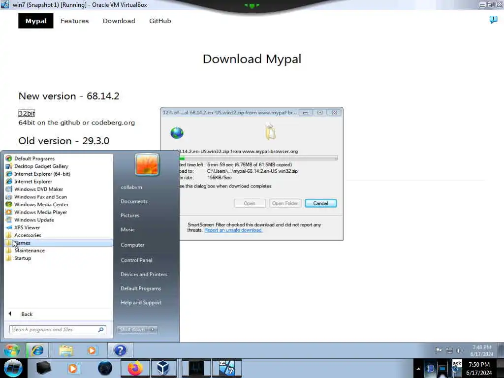Image resolution: width=504 pixels, height=378 pixels.
Task: Open the collabvm user folder
Action: pyautogui.click(x=131, y=187)
